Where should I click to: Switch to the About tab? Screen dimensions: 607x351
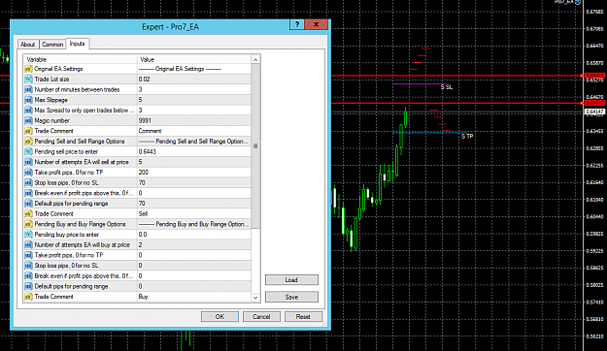tap(27, 45)
